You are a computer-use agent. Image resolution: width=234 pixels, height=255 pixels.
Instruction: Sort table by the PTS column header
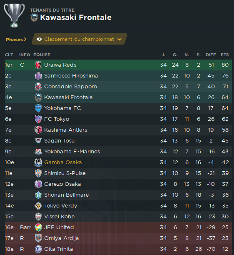224,55
